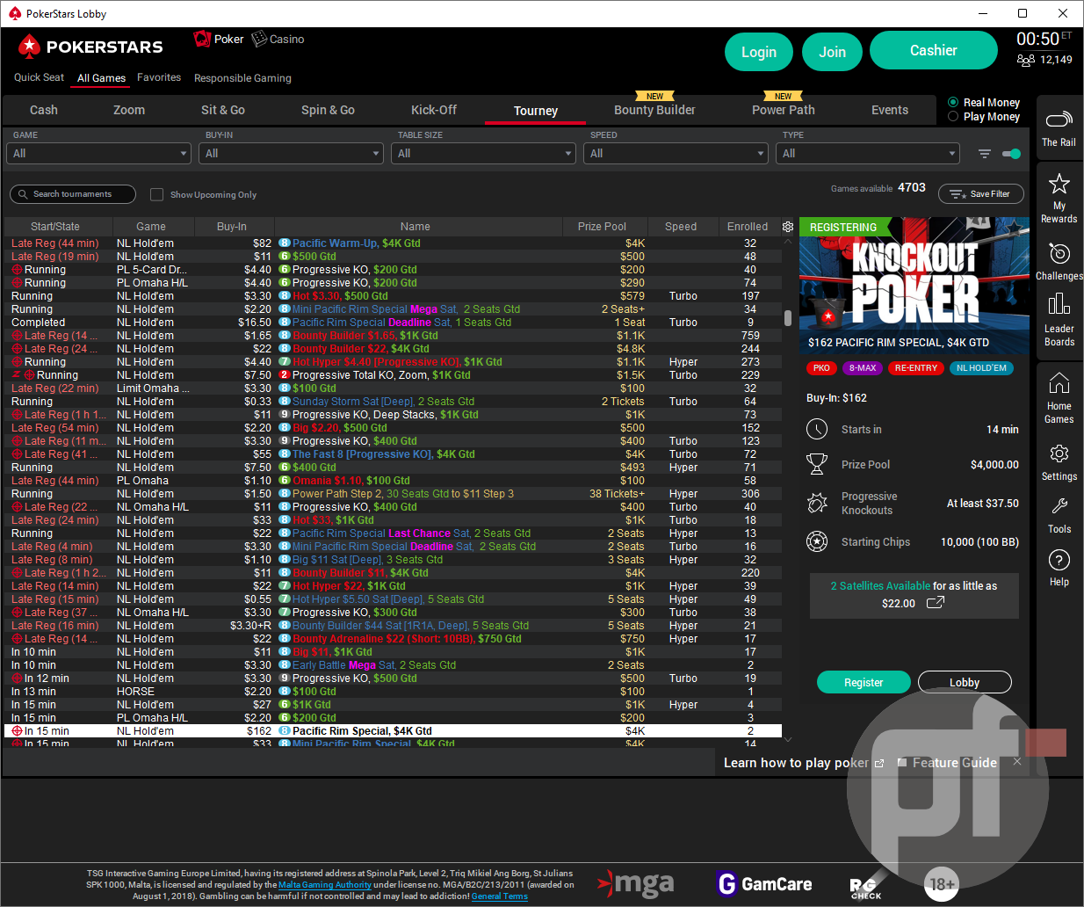Select Play Money radio button

[x=953, y=116]
